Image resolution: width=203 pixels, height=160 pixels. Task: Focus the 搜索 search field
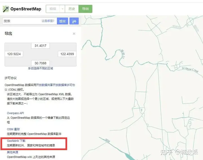click(x=30, y=21)
